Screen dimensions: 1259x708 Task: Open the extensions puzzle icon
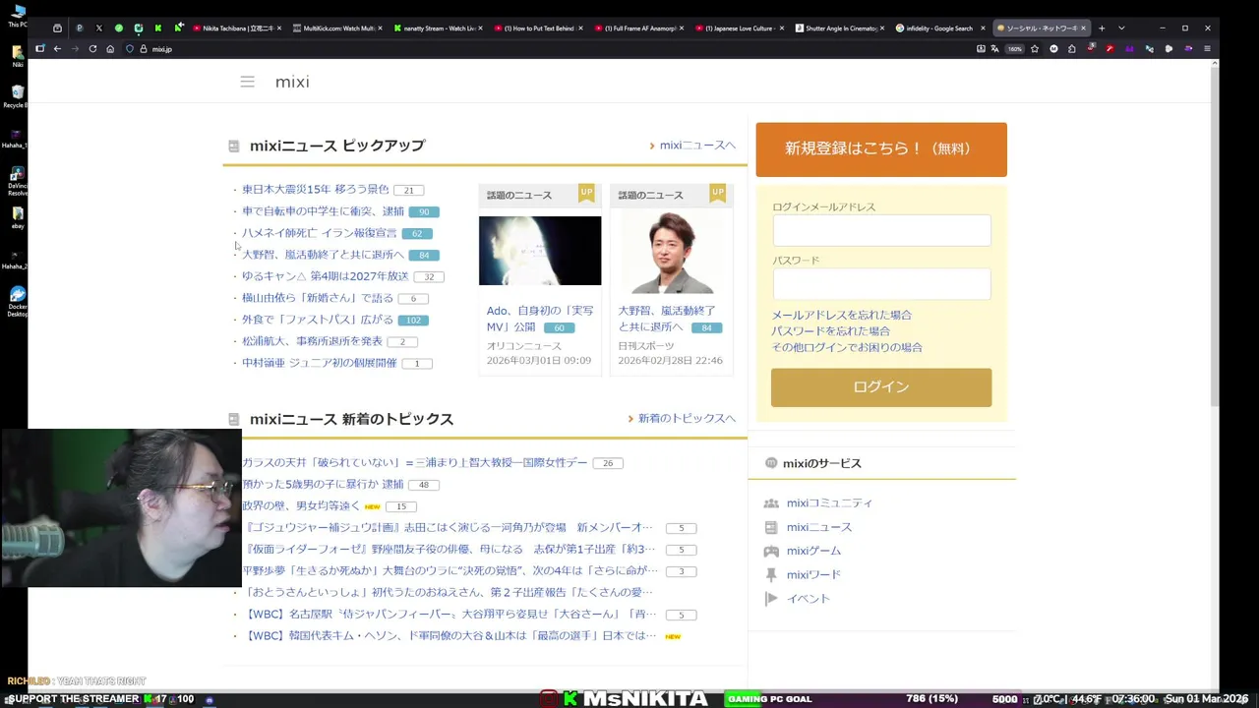pyautogui.click(x=1071, y=48)
